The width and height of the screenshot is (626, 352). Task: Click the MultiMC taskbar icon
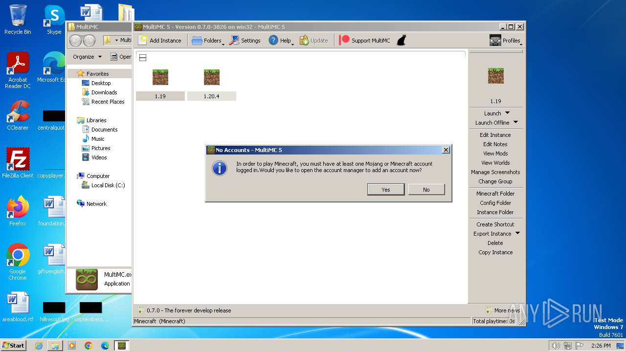[121, 345]
